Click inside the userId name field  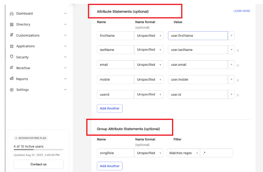[x=115, y=94]
